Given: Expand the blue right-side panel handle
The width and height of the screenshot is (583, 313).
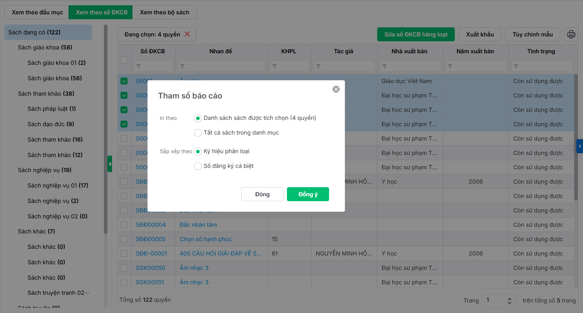Looking at the screenshot, I should pos(579,146).
